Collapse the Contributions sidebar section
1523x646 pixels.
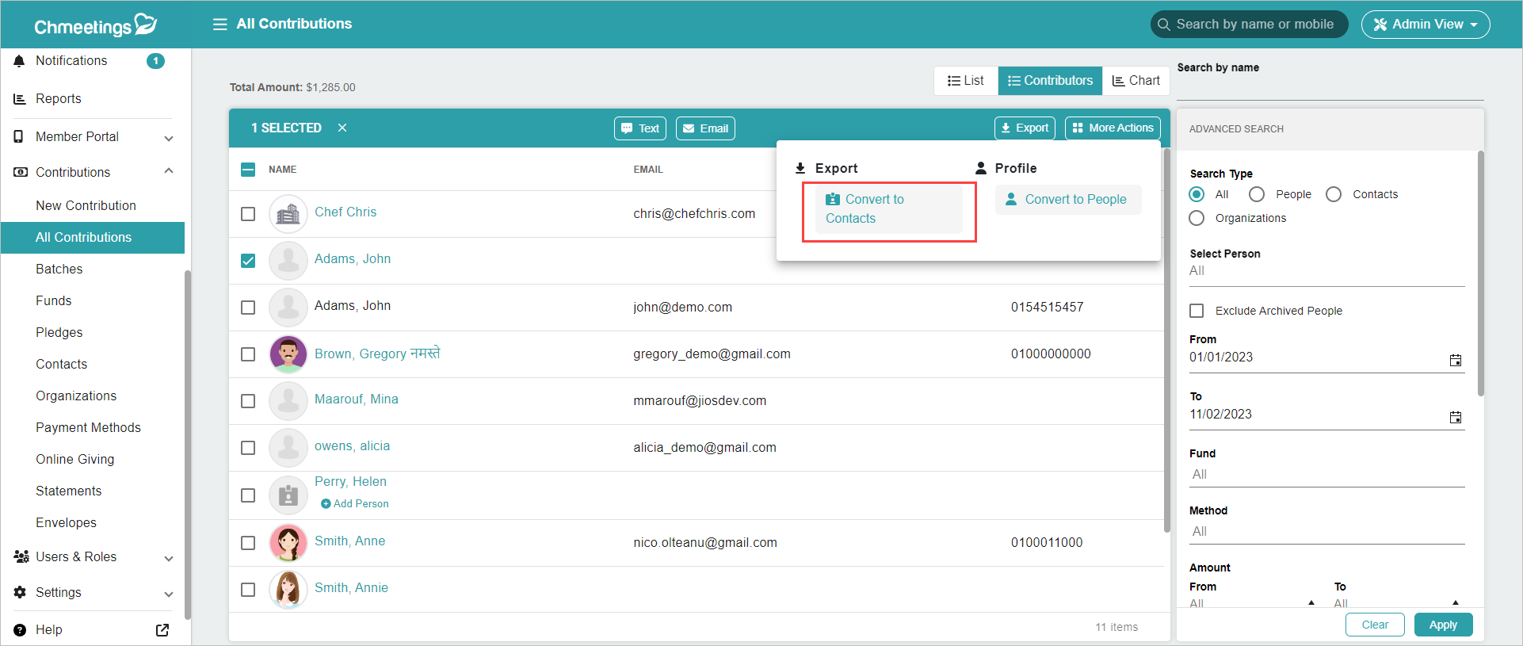[168, 172]
